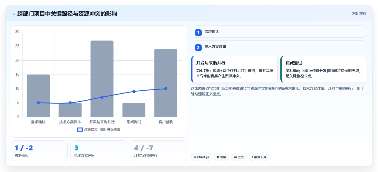Select the 需求确认 row in the list
The height and width of the screenshot is (172, 378).
[279, 32]
